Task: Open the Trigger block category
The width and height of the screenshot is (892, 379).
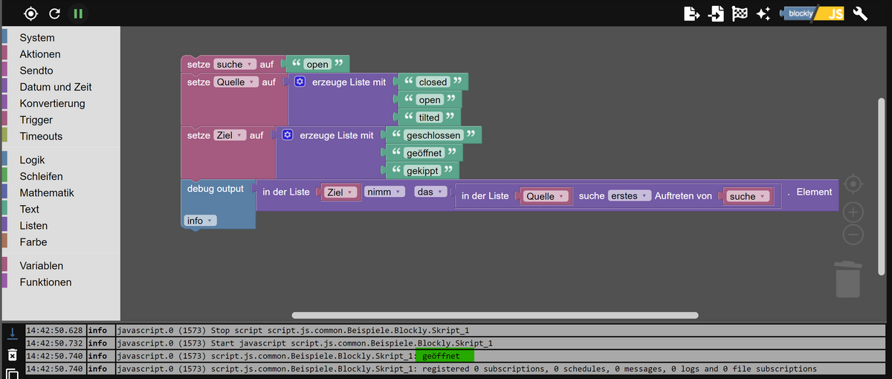Action: [x=36, y=120]
